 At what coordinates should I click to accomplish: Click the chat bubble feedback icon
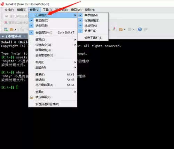[x=145, y=29]
